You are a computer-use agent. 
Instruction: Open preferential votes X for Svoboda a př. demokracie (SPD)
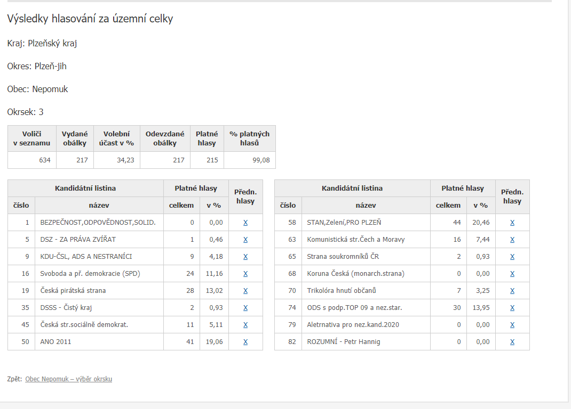tap(245, 274)
